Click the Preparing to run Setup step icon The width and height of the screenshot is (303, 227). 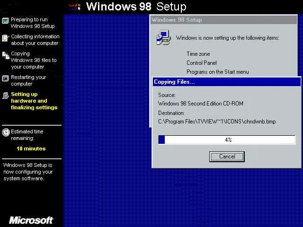tap(5, 20)
